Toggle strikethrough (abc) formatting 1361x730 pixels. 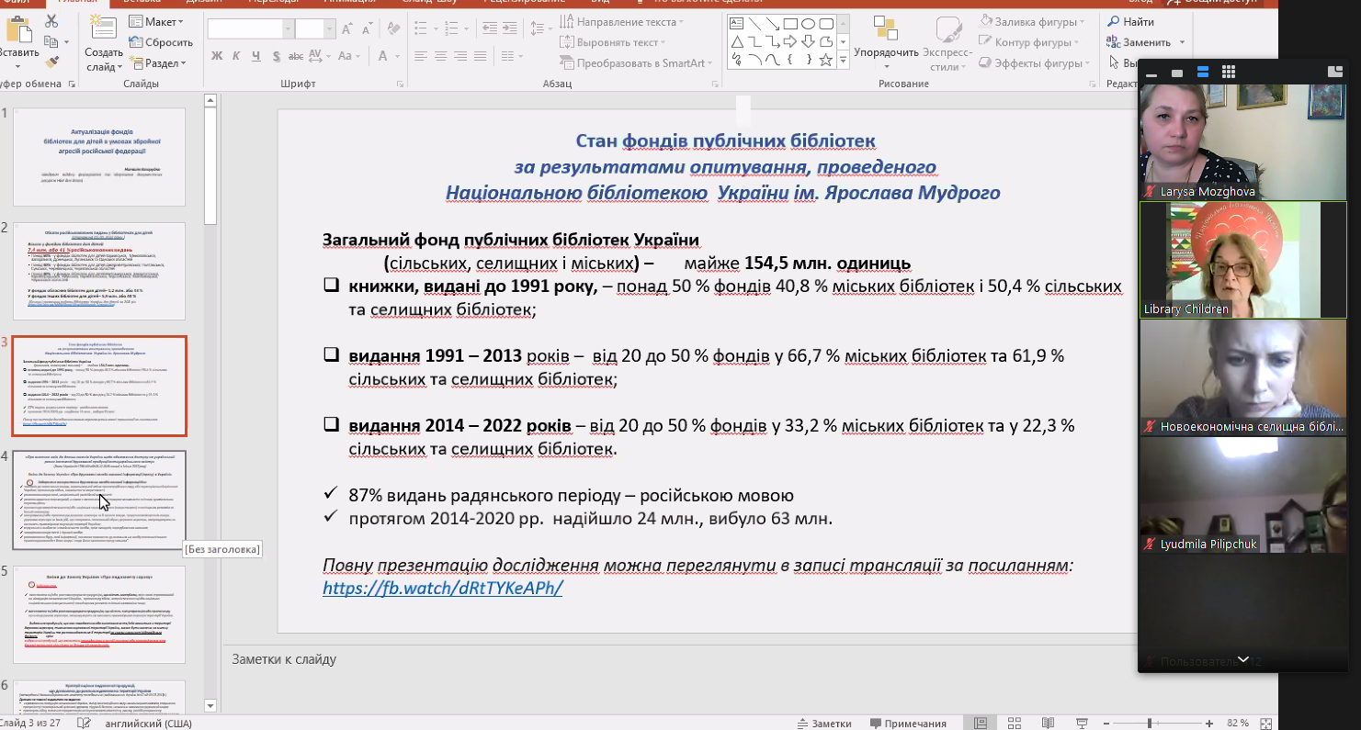point(296,56)
